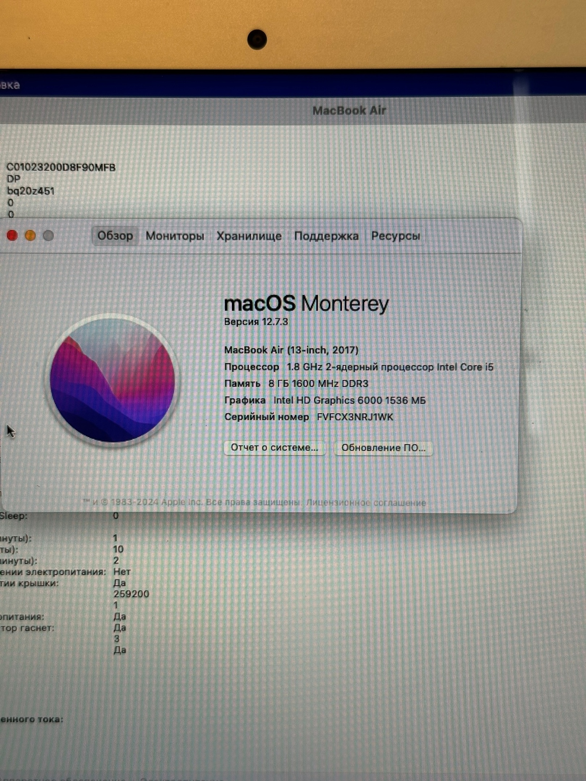This screenshot has height=781, width=586.
Task: Click the Sleep: row label in report
Action: click(14, 516)
